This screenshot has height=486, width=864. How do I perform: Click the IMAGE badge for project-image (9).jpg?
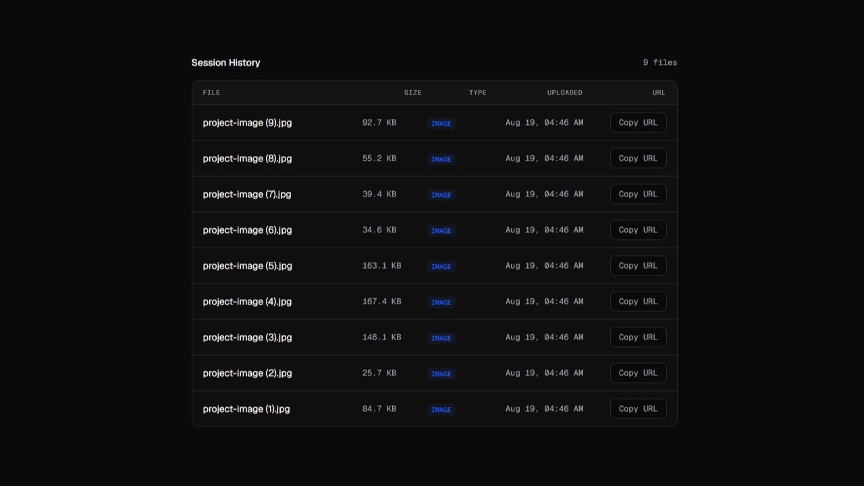pos(441,124)
